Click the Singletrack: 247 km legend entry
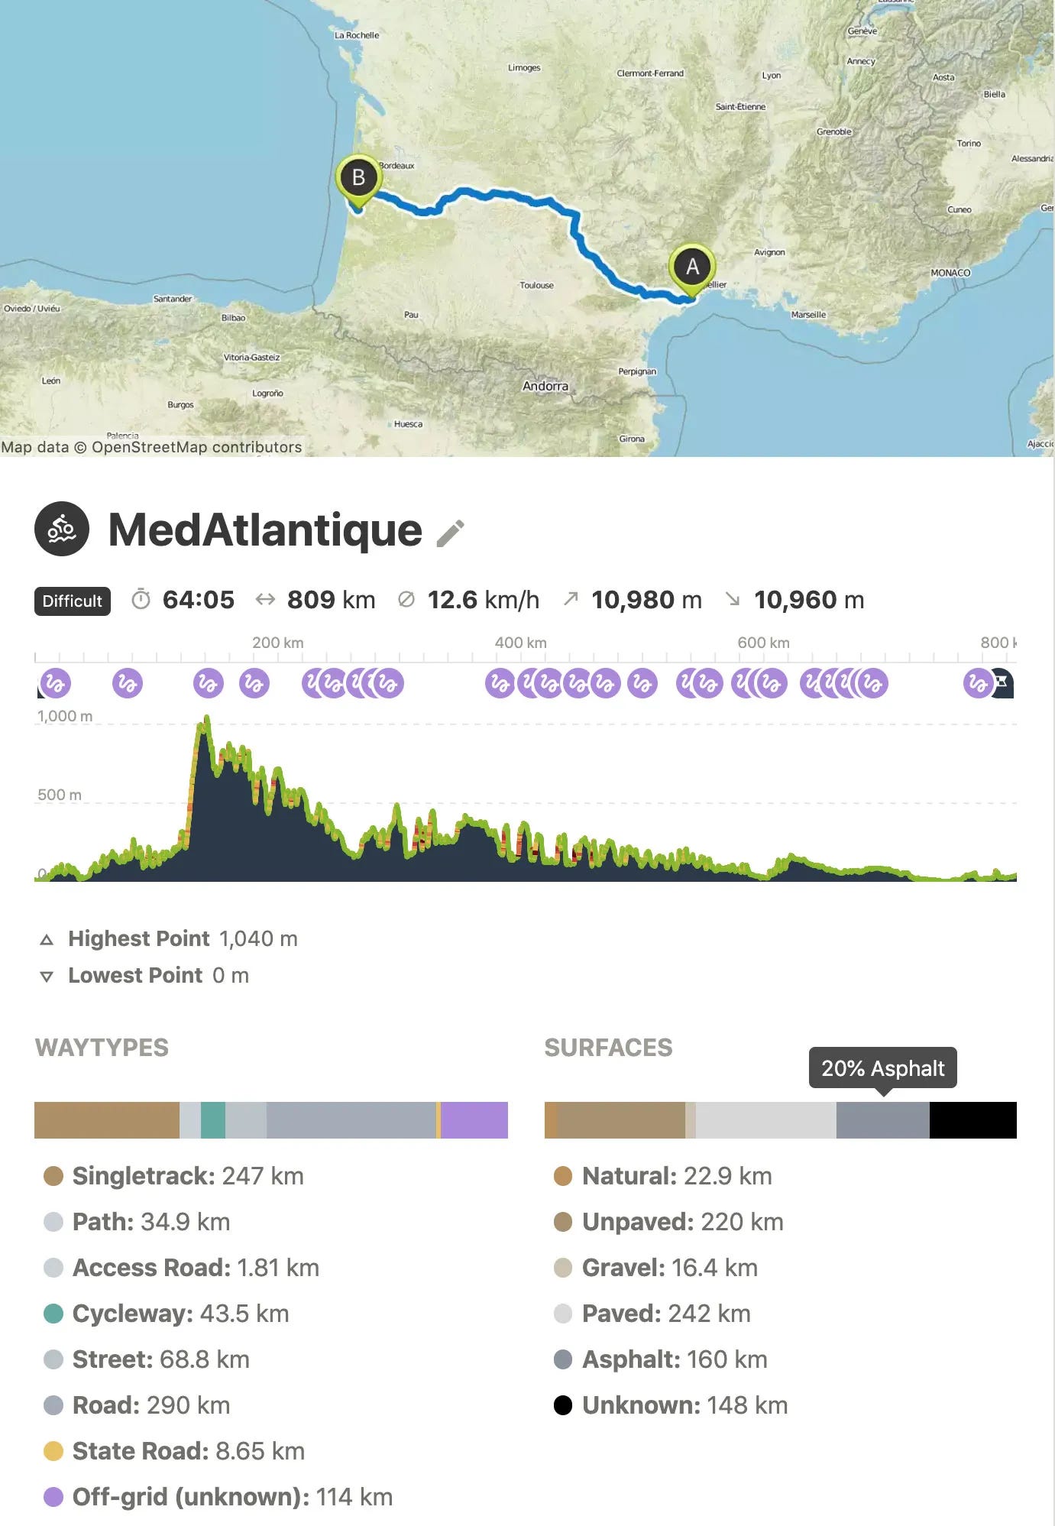This screenshot has width=1055, height=1526. tap(174, 1175)
